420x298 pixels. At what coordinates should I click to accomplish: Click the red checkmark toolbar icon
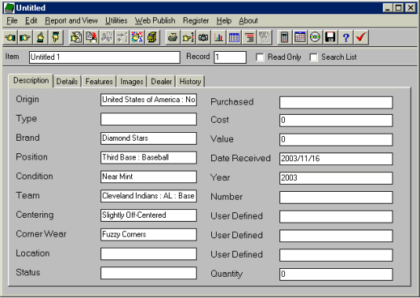tap(361, 37)
